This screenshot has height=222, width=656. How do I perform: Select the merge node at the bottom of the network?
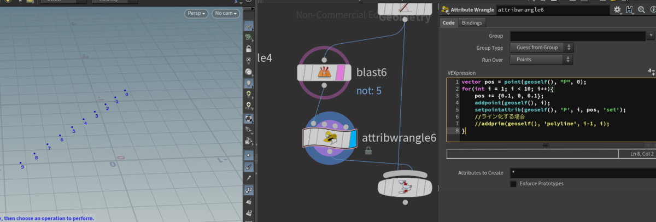405,186
